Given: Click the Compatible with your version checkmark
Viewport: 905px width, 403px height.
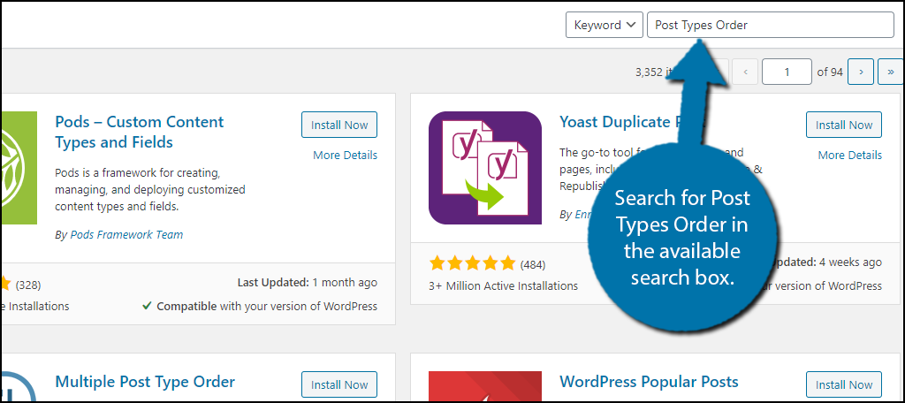Looking at the screenshot, I should point(148,306).
